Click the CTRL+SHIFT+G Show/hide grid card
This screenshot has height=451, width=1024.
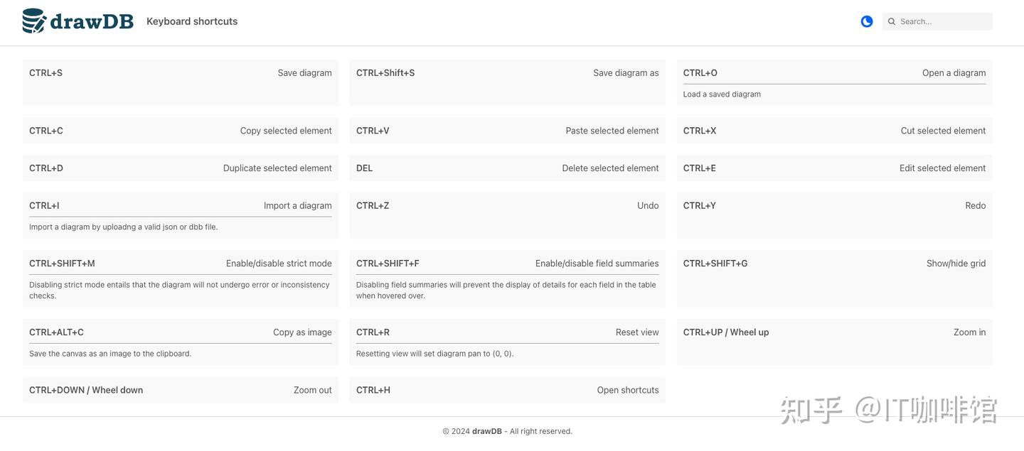pos(834,278)
